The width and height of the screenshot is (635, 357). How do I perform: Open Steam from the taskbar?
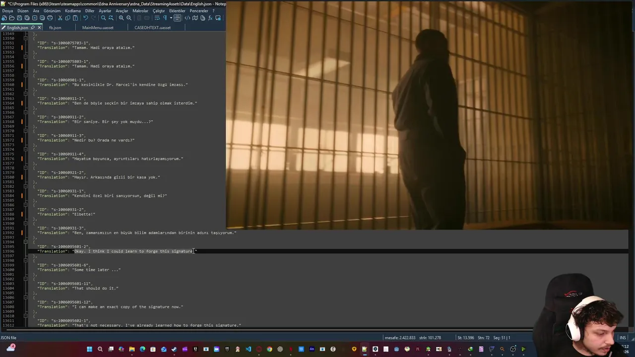[174, 349]
